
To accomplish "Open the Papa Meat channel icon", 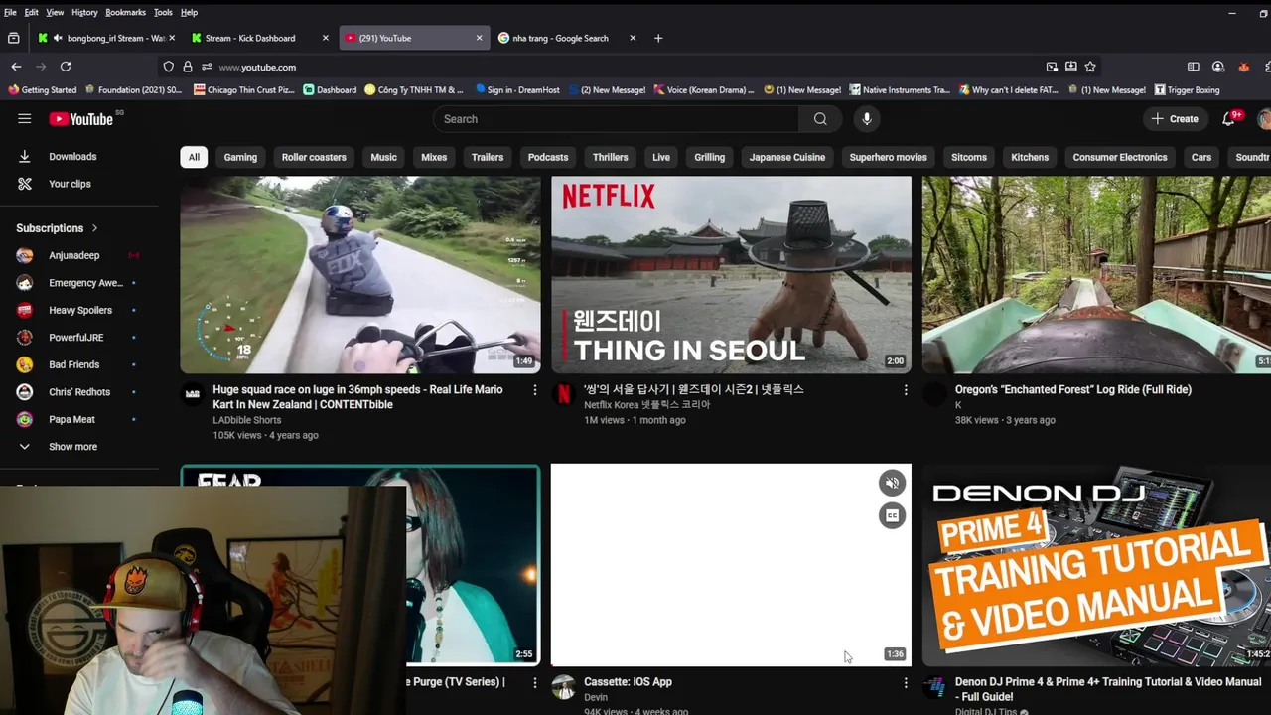I will 25,419.
